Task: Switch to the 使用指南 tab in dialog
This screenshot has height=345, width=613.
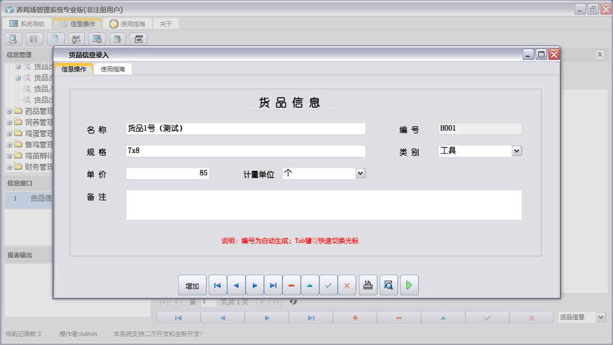Action: point(113,69)
